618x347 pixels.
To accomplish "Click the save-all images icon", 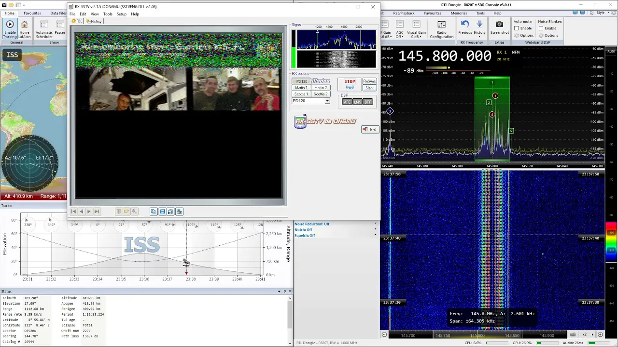I will tap(170, 211).
